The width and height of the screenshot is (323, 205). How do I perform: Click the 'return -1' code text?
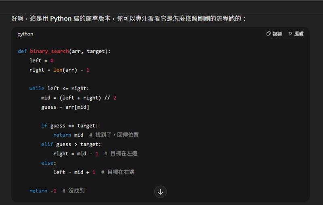[x=43, y=191]
